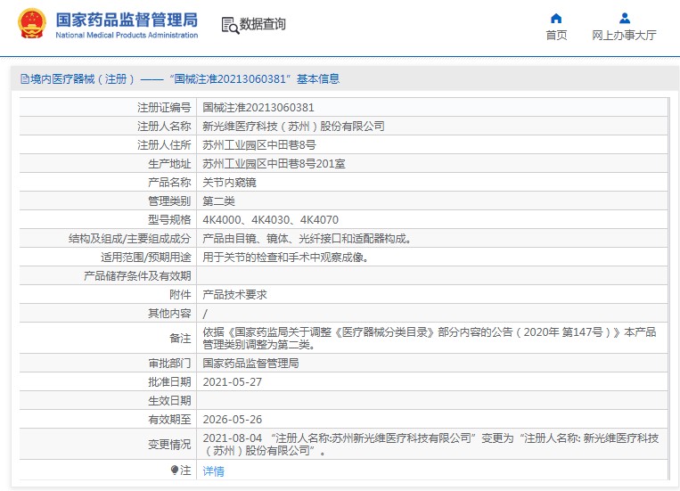Click the 备注 label
Image resolution: width=680 pixels, height=491 pixels.
[x=180, y=338]
